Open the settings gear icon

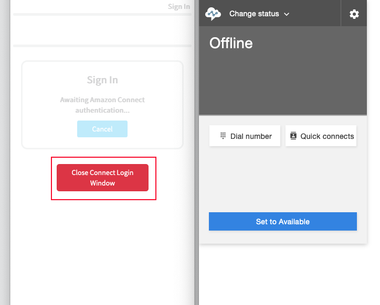354,14
